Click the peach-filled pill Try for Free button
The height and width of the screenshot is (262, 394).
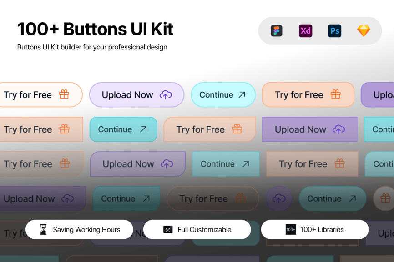(308, 95)
